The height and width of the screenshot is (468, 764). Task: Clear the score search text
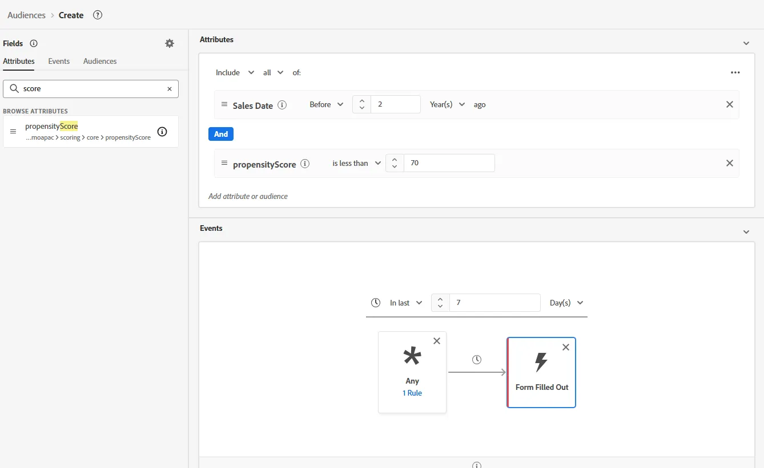pos(170,89)
